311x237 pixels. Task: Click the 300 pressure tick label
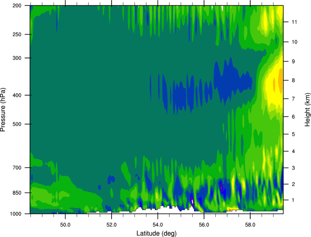coord(17,58)
